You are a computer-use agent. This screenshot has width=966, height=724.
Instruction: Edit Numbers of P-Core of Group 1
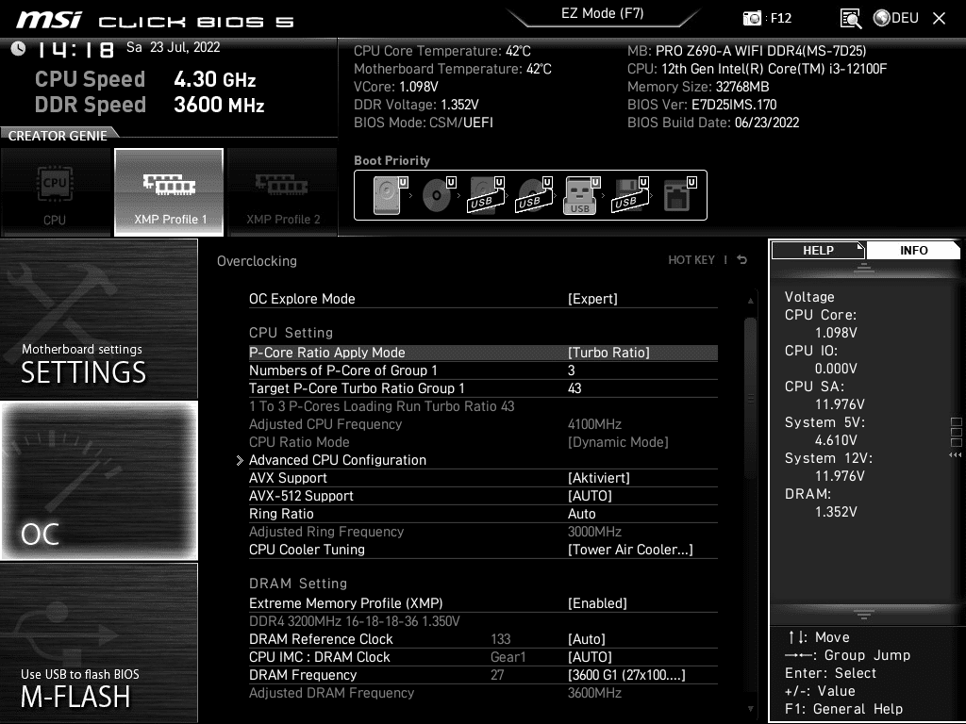point(483,370)
